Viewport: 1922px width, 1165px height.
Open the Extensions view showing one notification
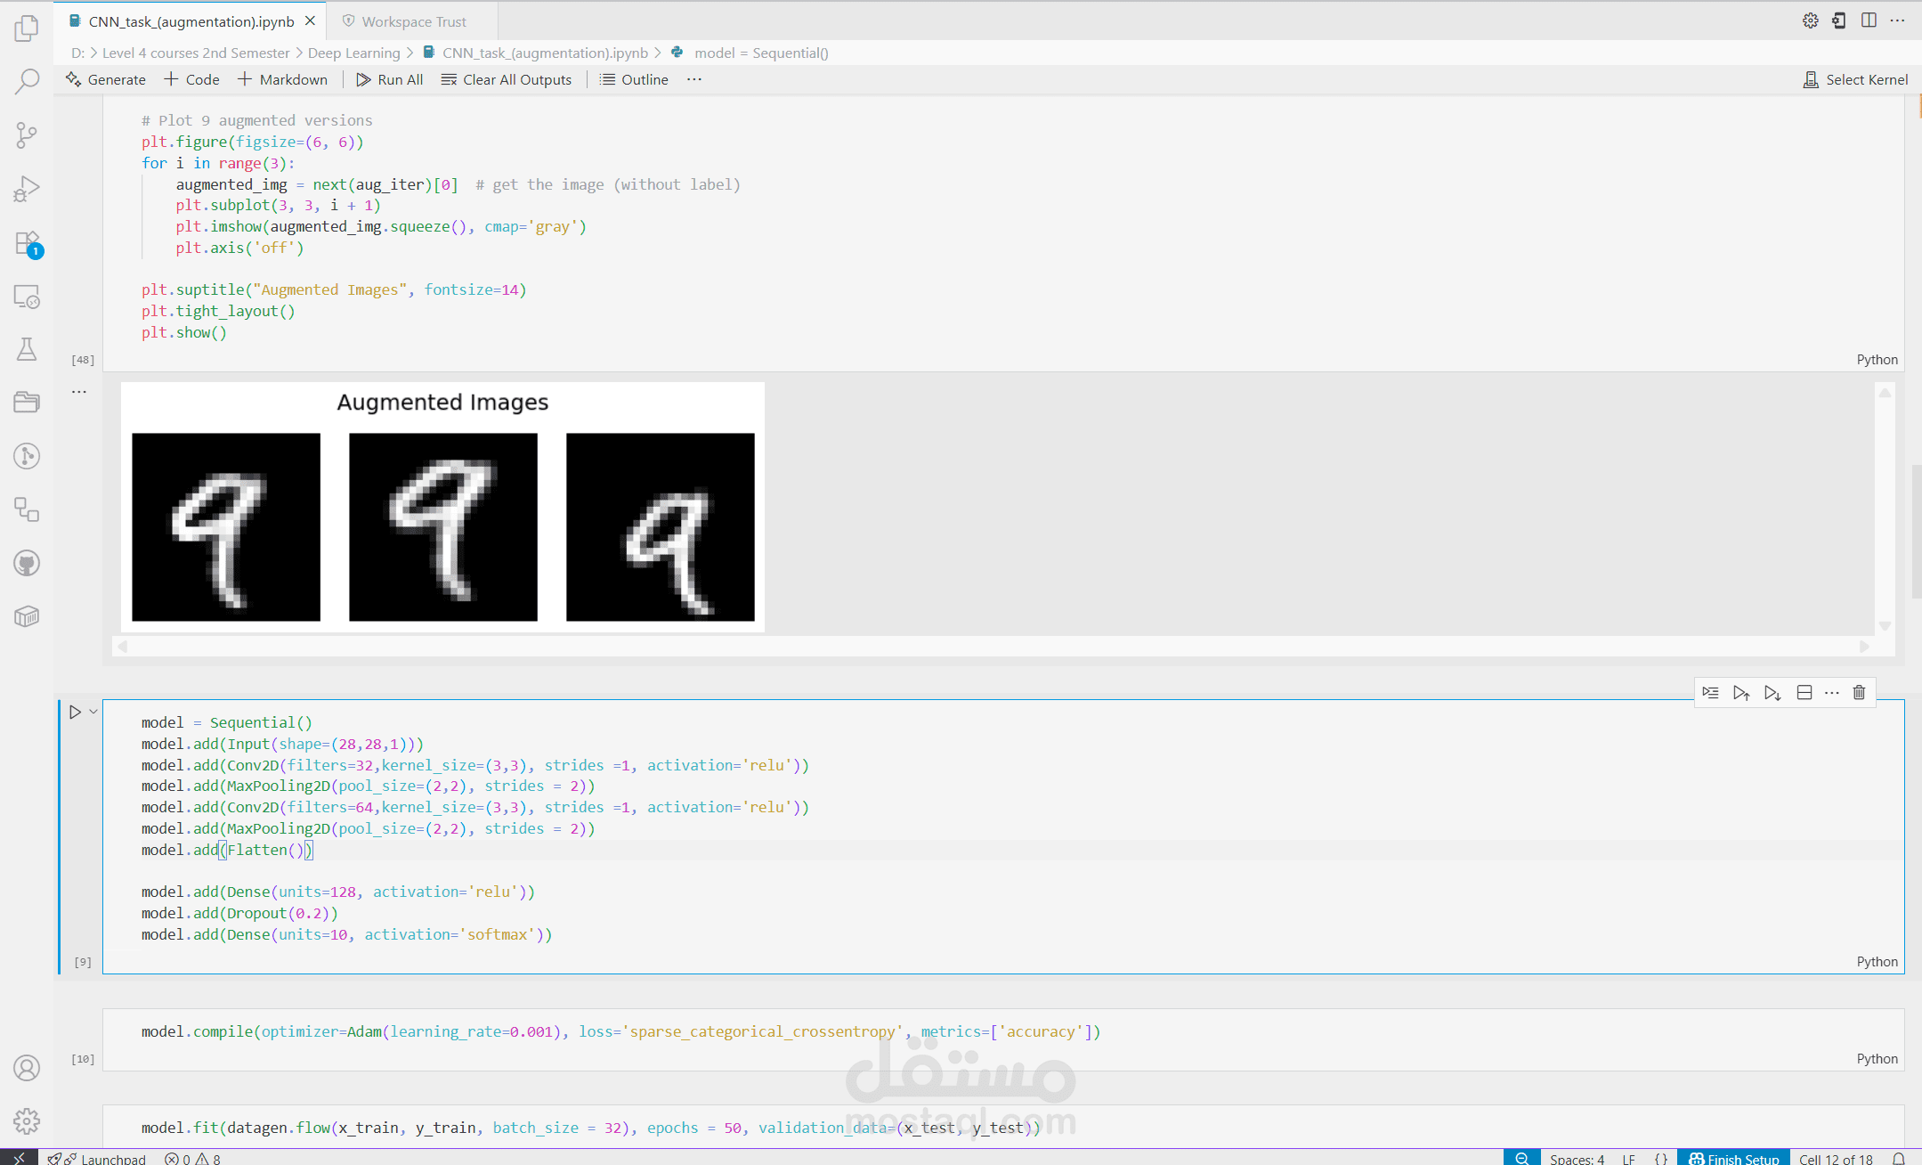(x=27, y=242)
